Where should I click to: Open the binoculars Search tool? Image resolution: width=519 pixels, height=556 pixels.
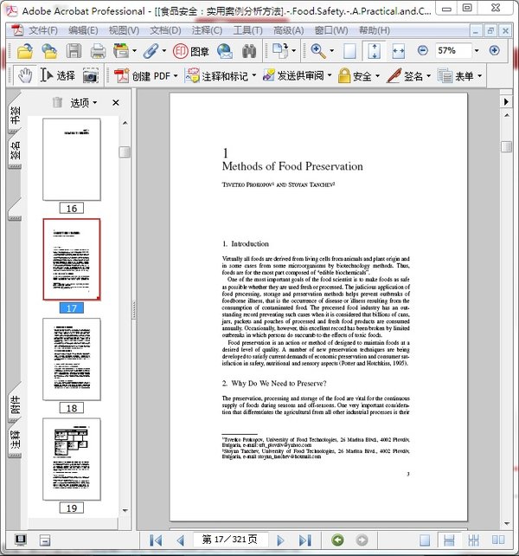click(250, 51)
